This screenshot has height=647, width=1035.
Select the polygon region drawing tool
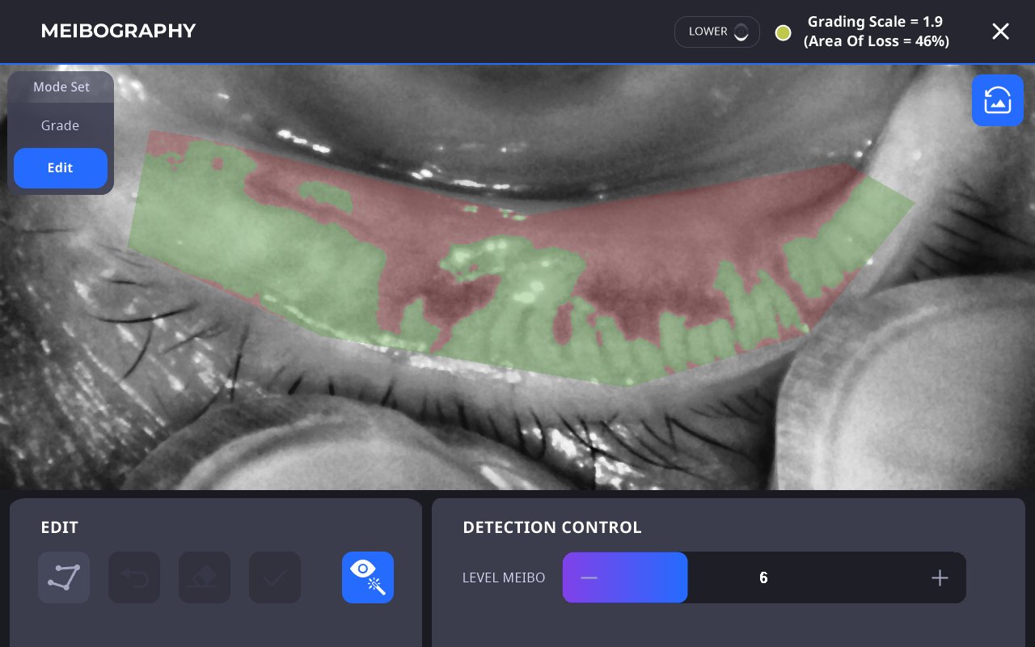tap(64, 577)
